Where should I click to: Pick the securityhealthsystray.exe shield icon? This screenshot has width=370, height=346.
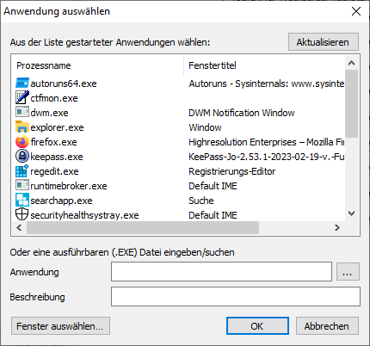click(22, 214)
